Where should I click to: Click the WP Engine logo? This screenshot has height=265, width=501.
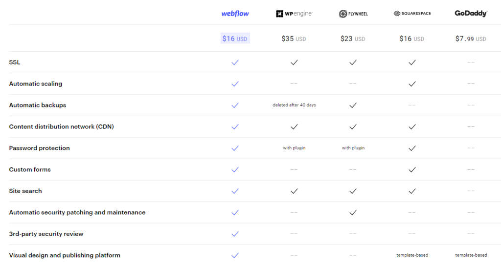(294, 14)
